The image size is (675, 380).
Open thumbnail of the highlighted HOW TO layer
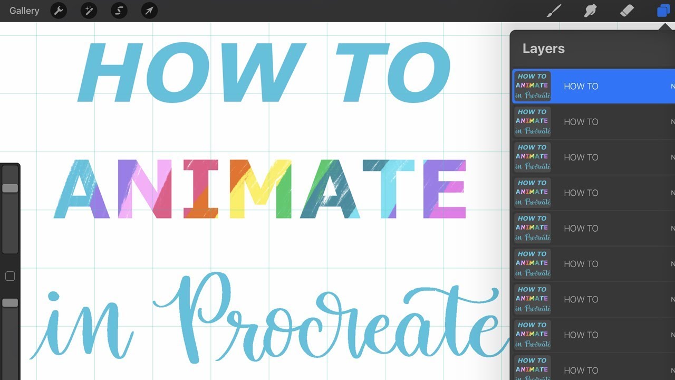(x=533, y=86)
